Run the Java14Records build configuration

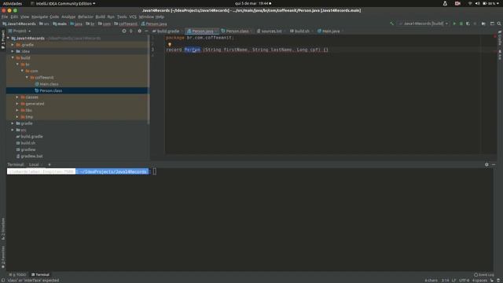(x=454, y=24)
